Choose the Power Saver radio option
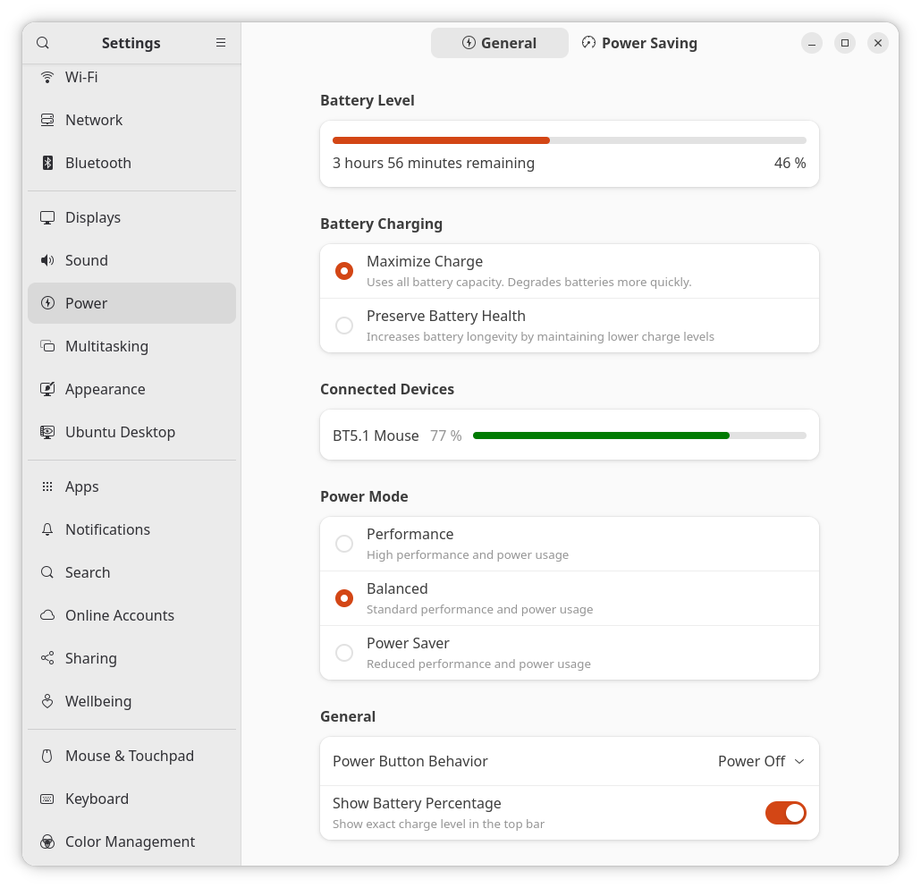The width and height of the screenshot is (921, 888). (x=344, y=653)
